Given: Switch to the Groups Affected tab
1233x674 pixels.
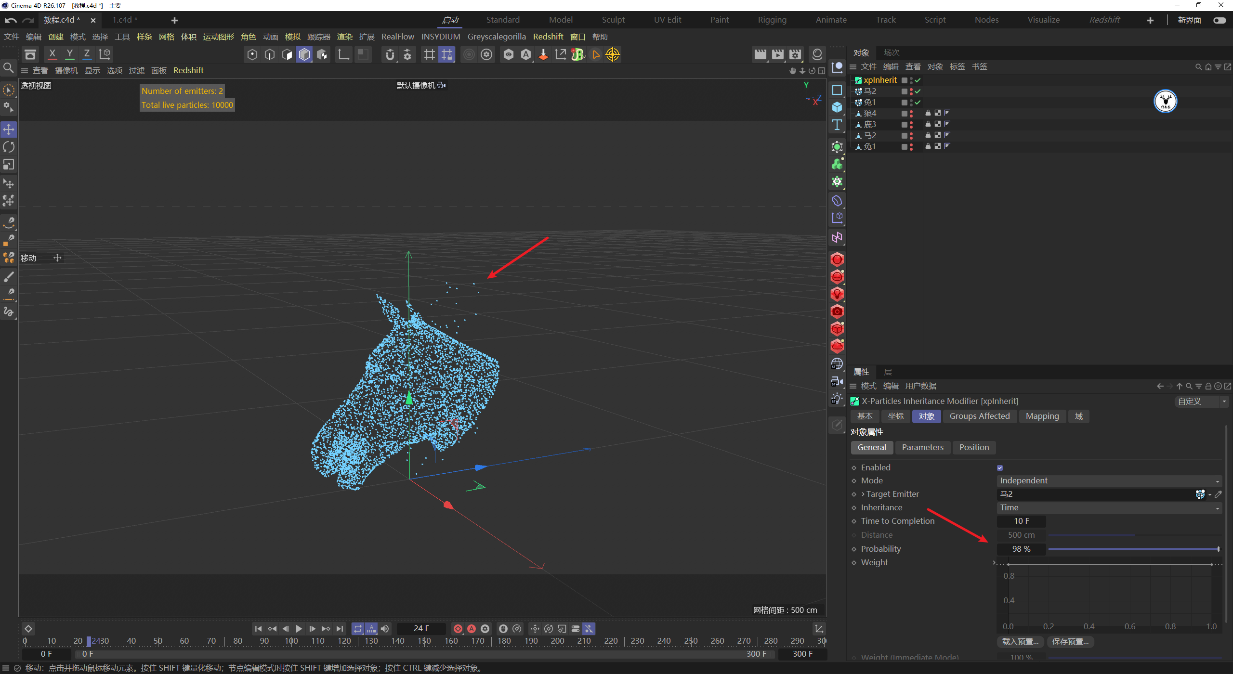Looking at the screenshot, I should [979, 416].
